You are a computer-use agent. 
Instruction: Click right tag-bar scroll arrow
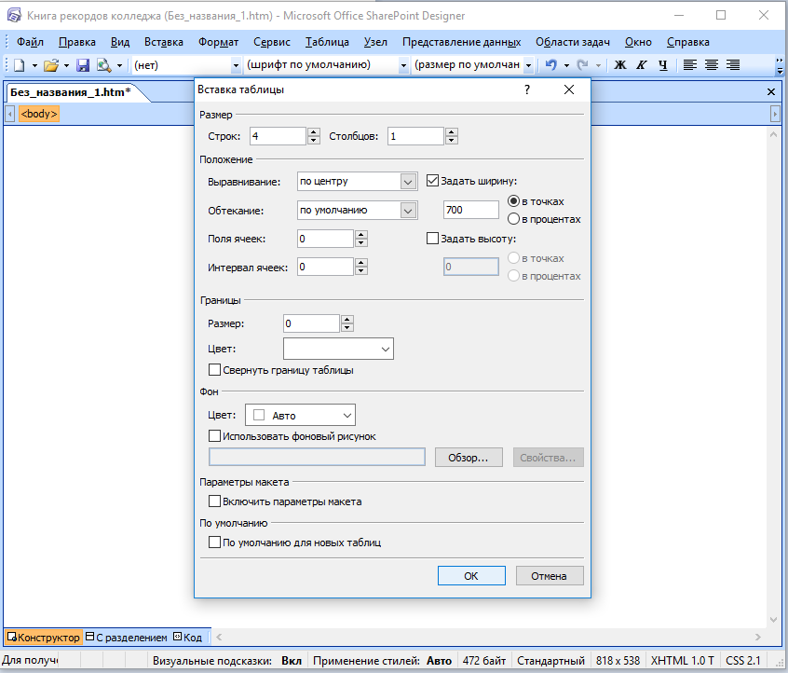pos(775,114)
